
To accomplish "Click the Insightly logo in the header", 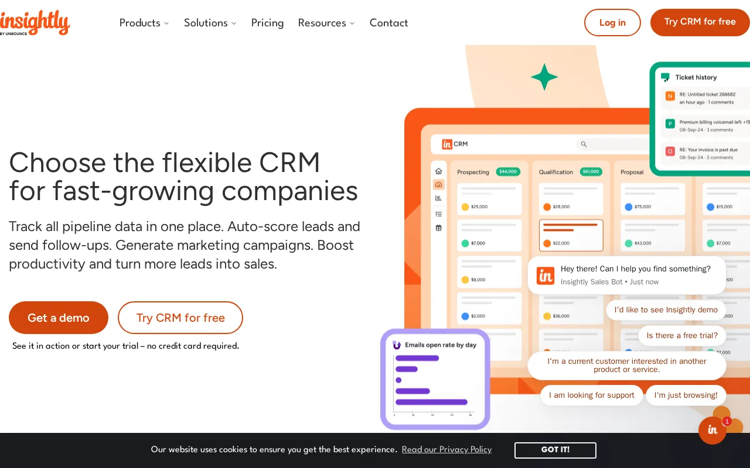I will (35, 22).
